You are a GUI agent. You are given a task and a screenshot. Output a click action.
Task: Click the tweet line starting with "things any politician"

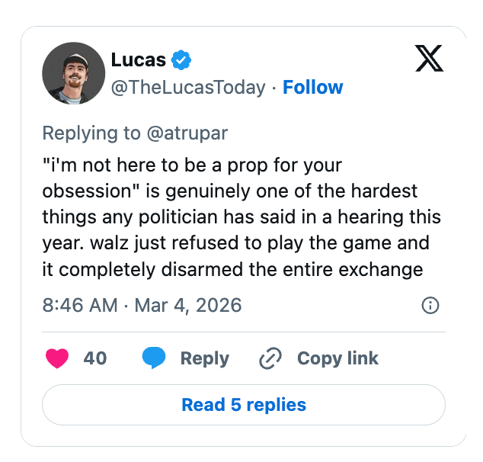(x=241, y=217)
